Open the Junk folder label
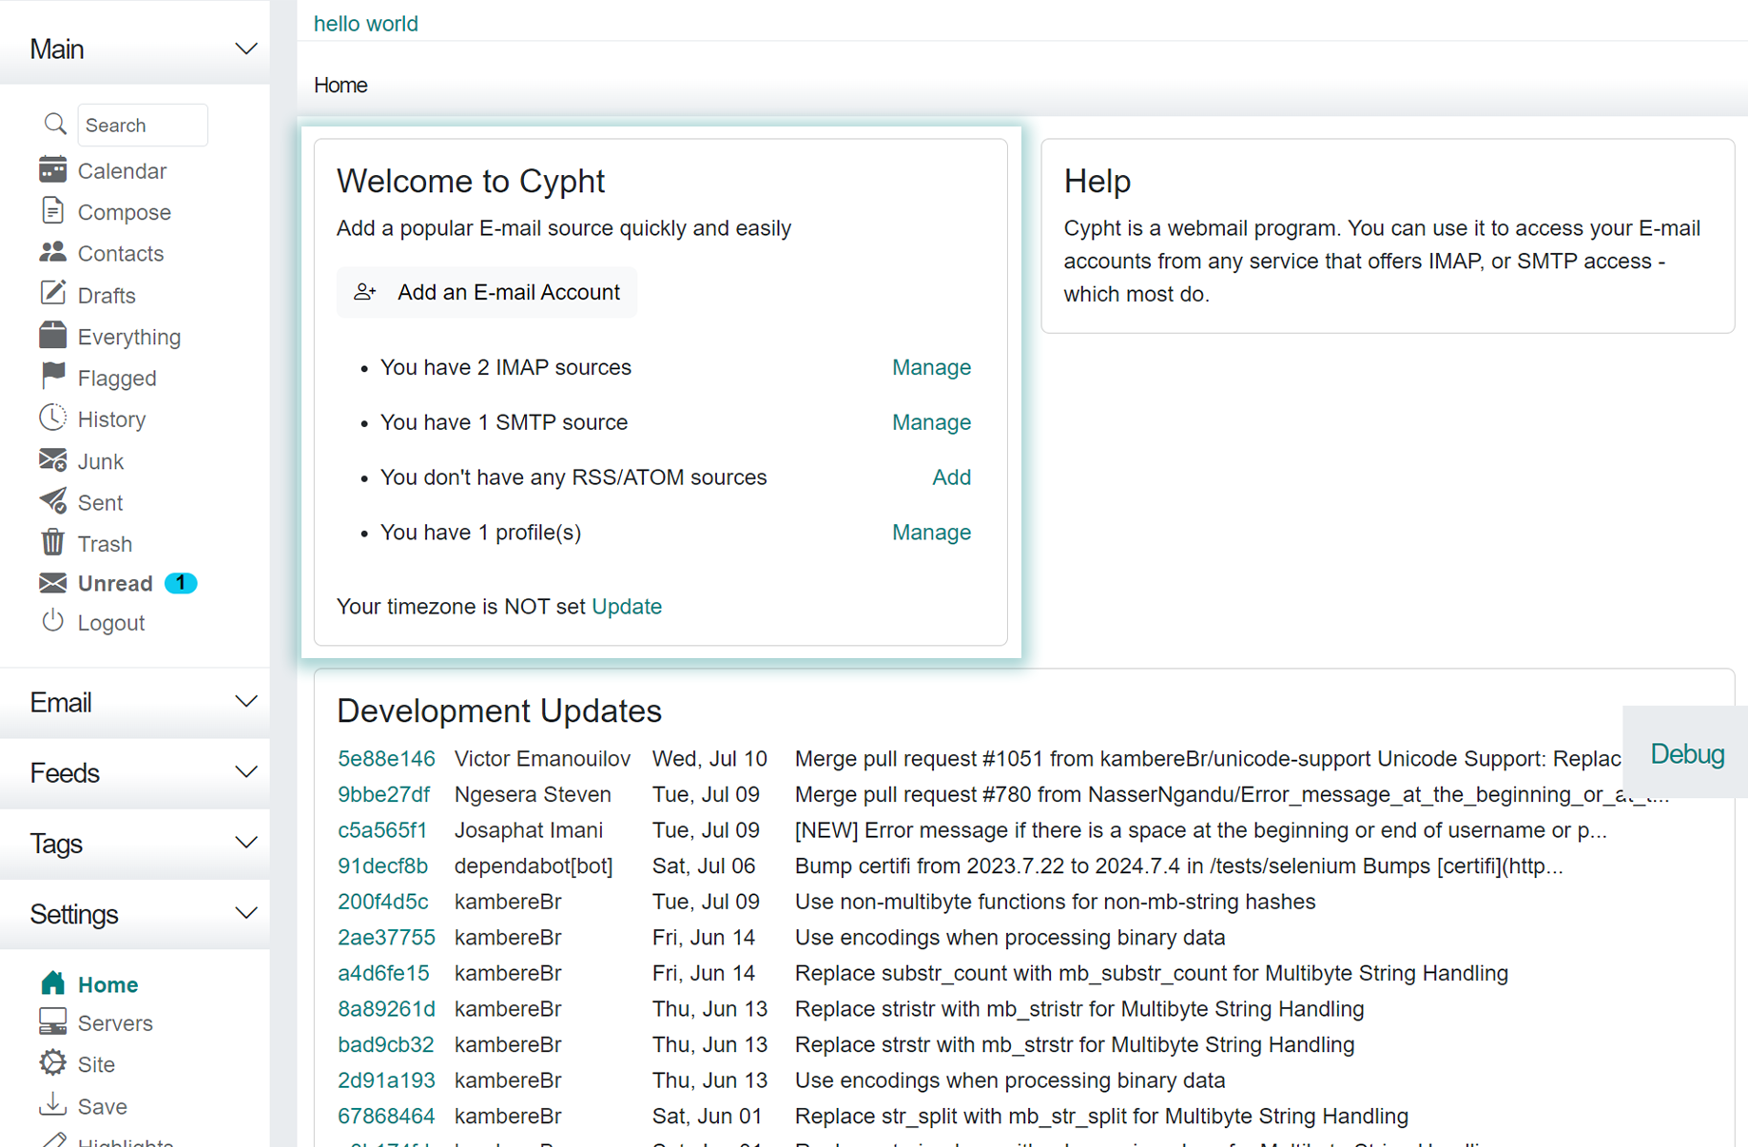 101,461
